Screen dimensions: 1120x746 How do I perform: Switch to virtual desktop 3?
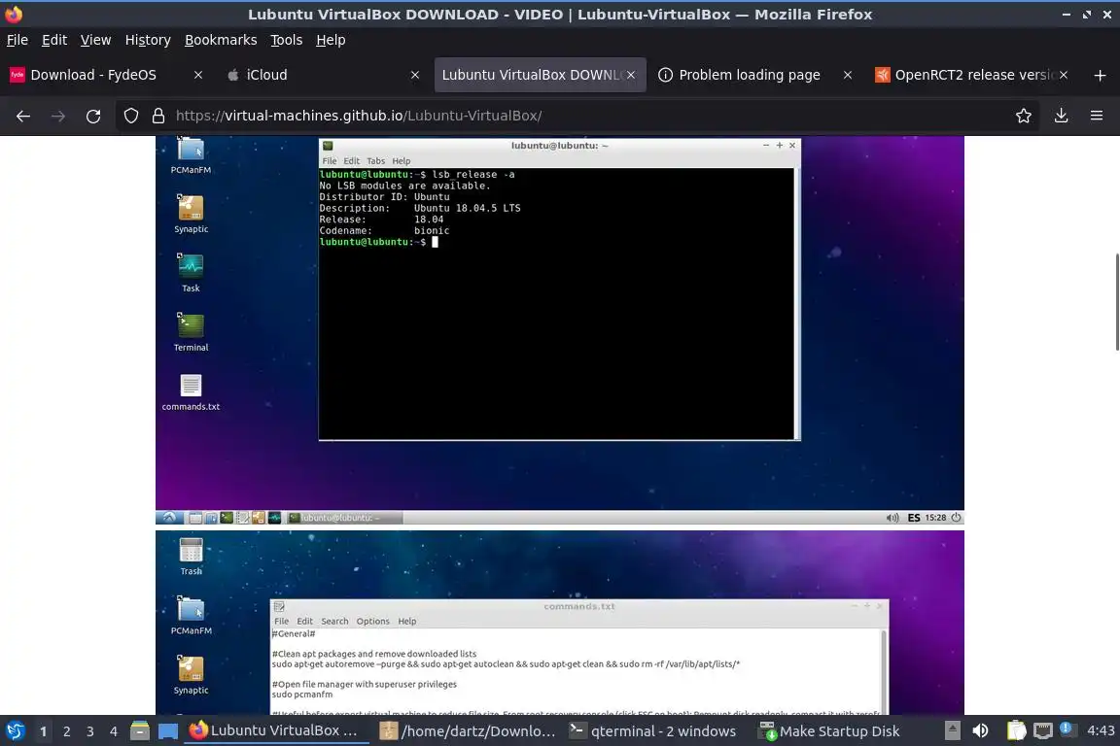click(x=90, y=731)
